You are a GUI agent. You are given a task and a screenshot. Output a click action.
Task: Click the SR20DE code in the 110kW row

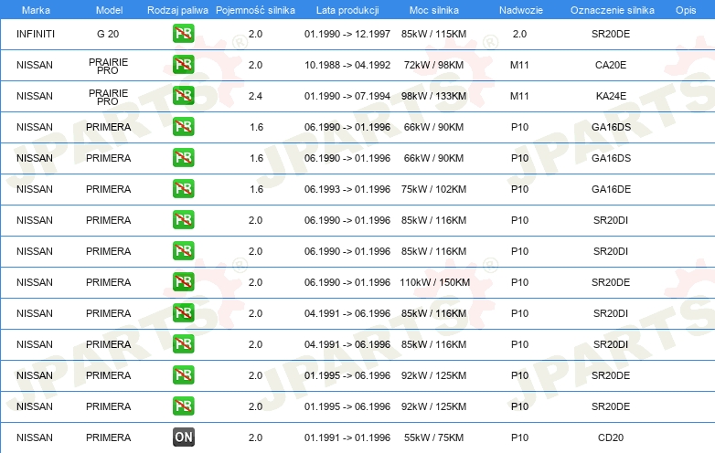tap(611, 282)
